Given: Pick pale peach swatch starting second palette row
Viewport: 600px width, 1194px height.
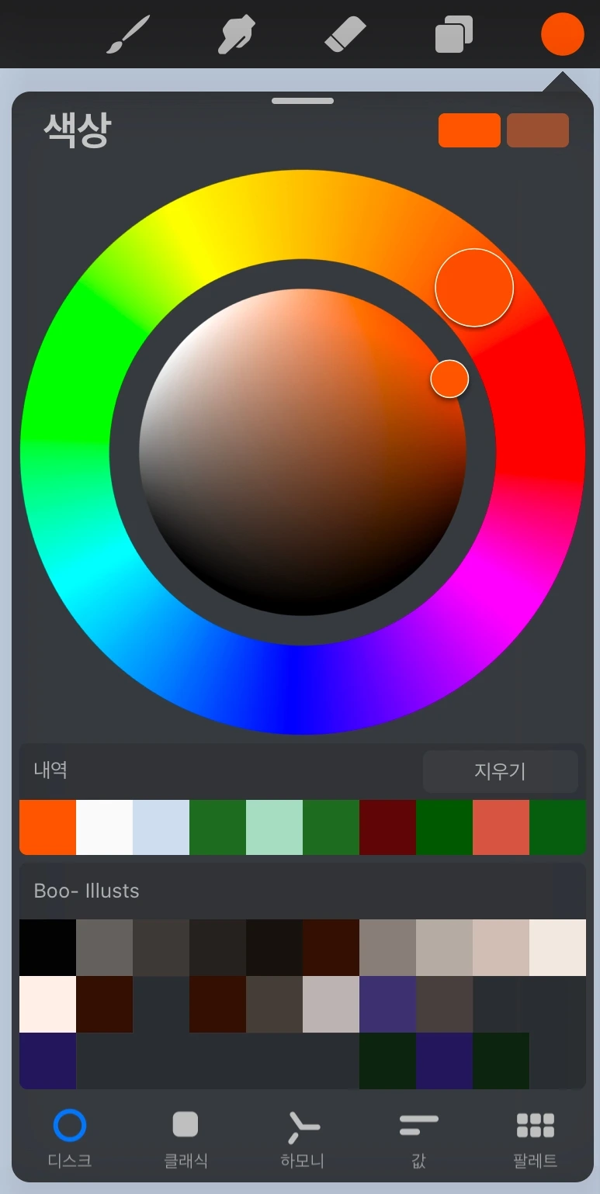Looking at the screenshot, I should point(47,1004).
